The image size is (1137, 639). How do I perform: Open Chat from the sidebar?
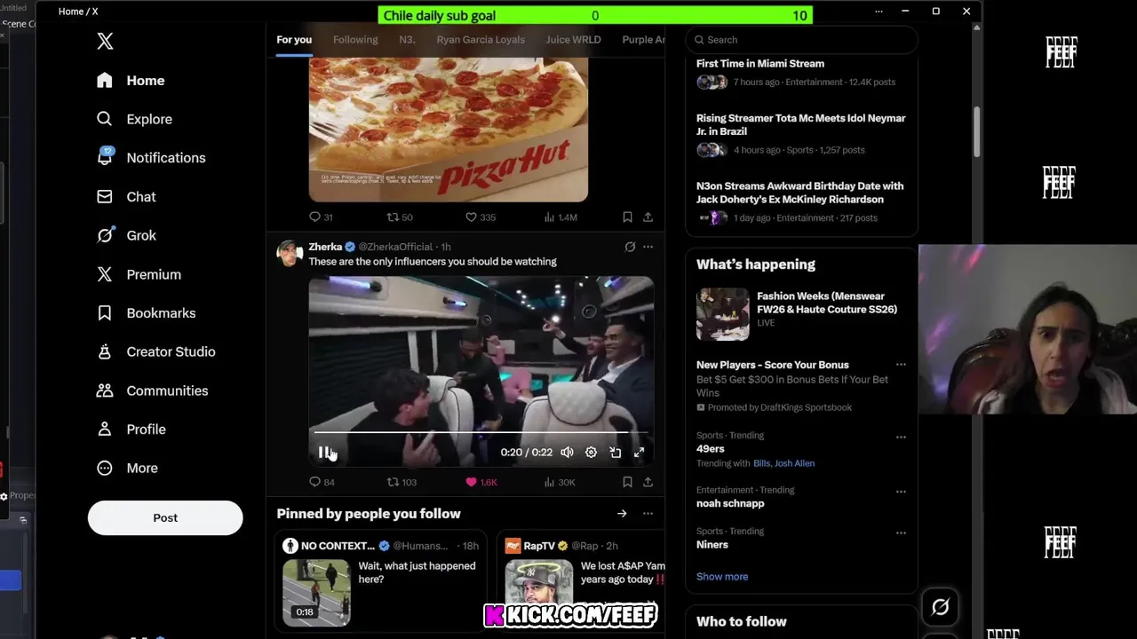127,197
